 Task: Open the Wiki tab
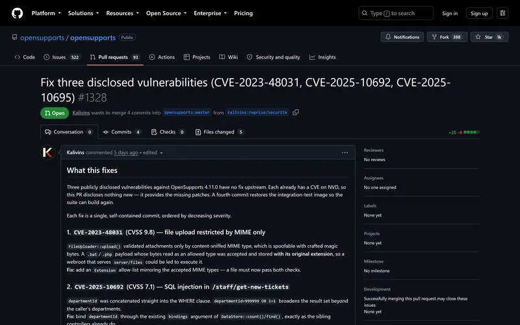coord(229,57)
